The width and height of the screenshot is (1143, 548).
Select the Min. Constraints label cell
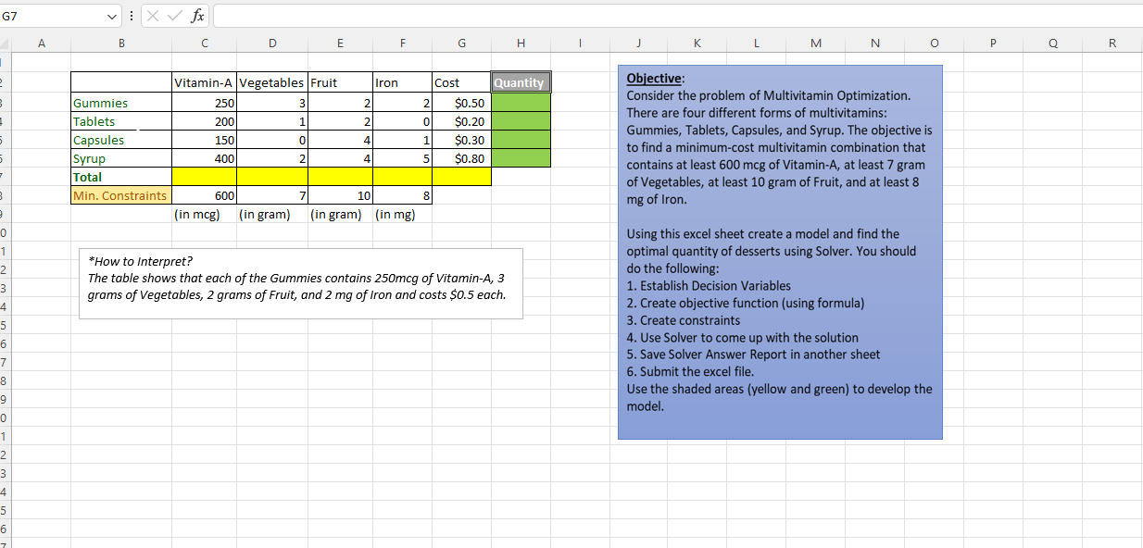pos(120,195)
